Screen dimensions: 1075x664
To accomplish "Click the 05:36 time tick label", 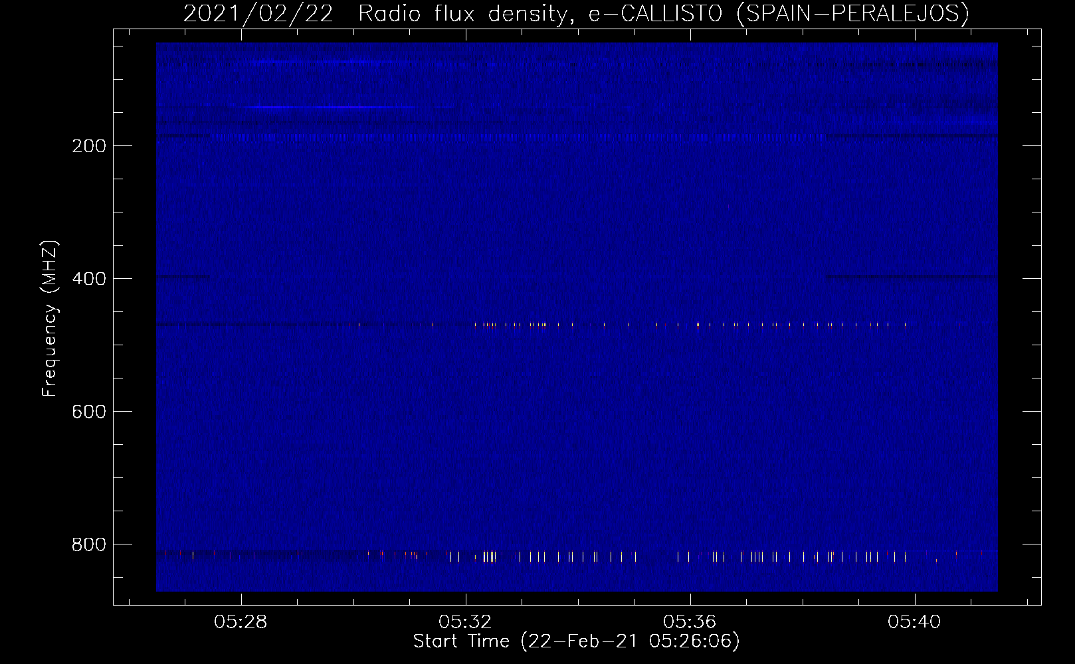I will (x=690, y=622).
